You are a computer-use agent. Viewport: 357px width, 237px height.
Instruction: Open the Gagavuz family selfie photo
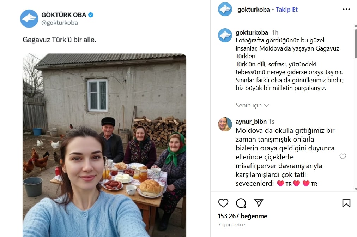(x=104, y=145)
